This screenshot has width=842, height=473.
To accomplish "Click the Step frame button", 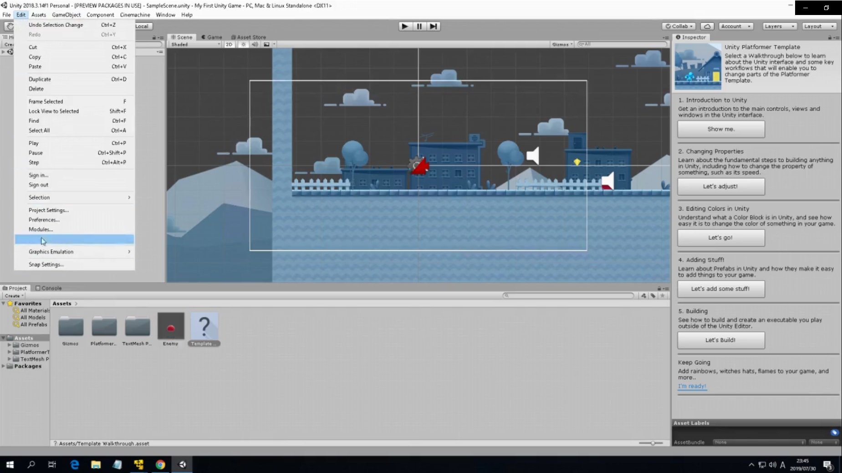I will point(434,26).
